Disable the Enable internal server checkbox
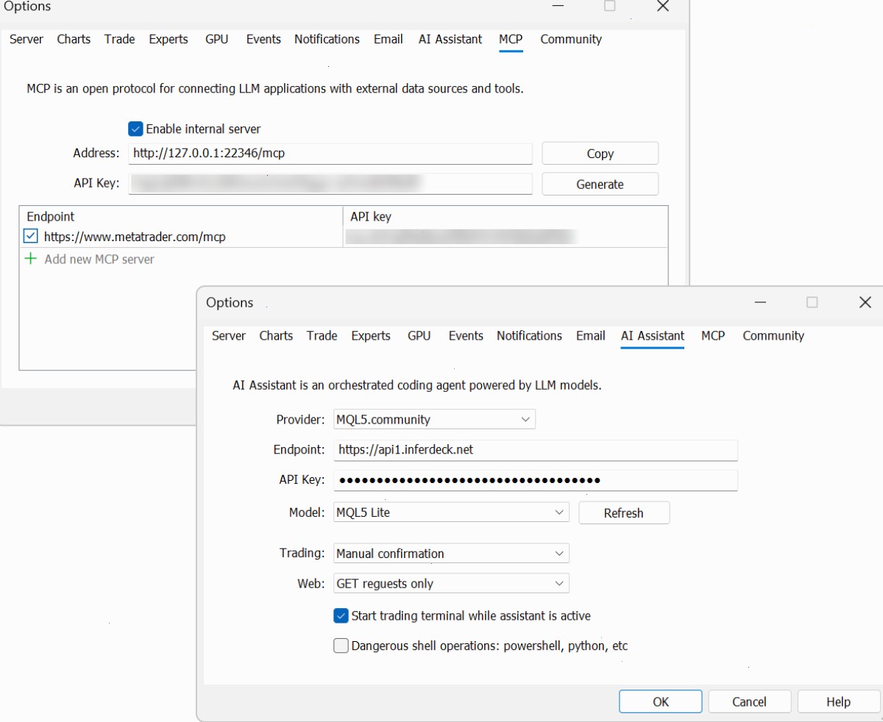Viewport: 883px width, 722px height. 135,129
